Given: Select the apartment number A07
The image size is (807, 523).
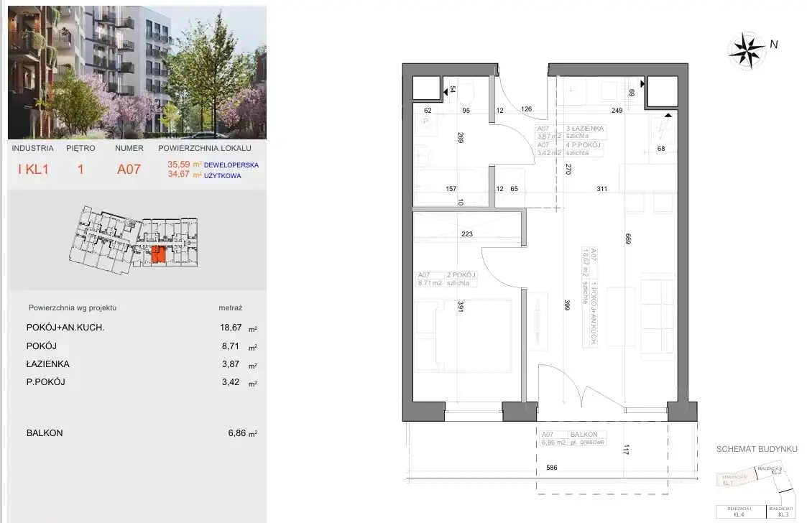Looking at the screenshot, I should coord(129,170).
